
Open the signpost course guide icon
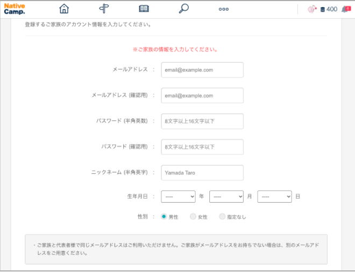tap(104, 9)
